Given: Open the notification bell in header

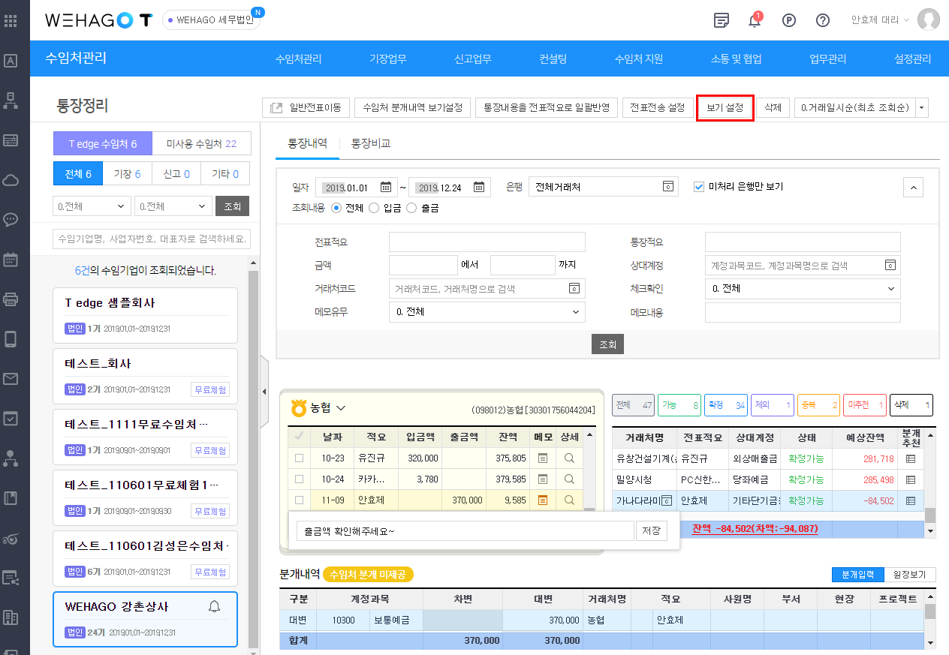Looking at the screenshot, I should [755, 20].
